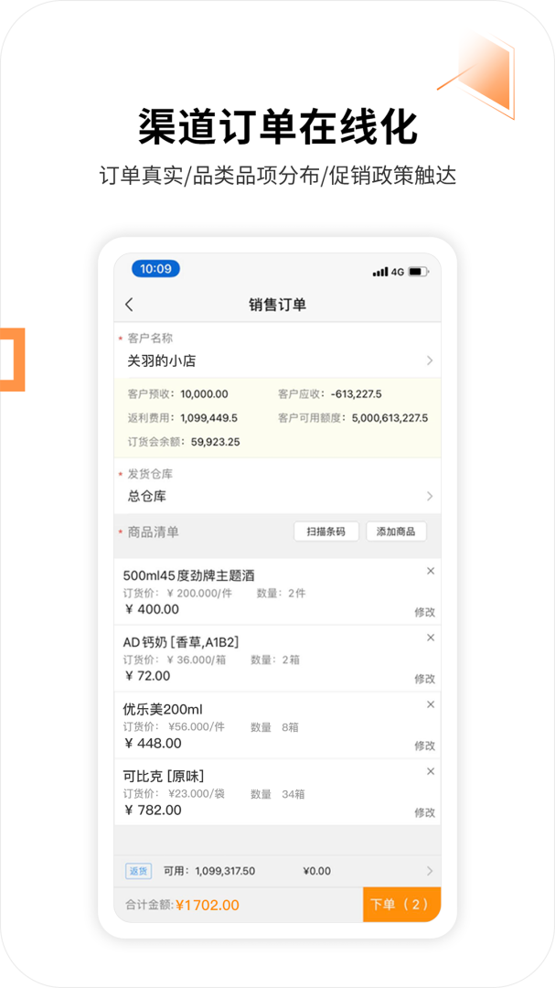Tap the signal strength icon
Viewport: 555px width, 988px height.
click(x=380, y=272)
